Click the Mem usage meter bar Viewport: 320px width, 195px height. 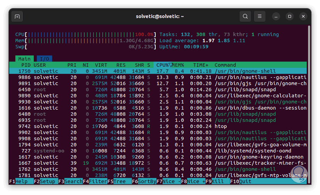86,41
